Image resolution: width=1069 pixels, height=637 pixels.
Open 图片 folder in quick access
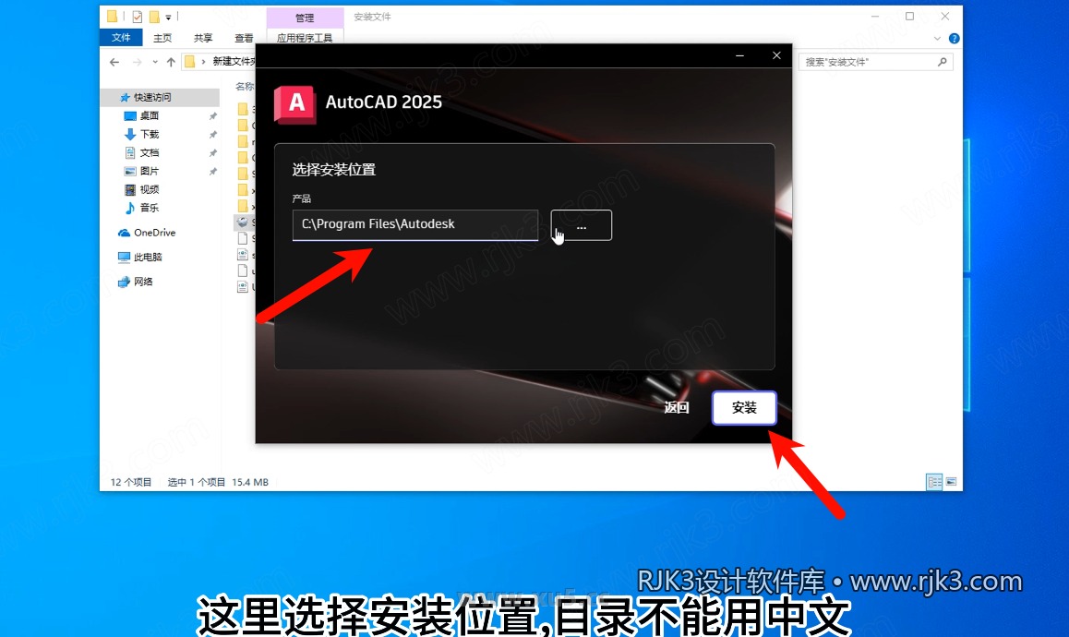point(150,171)
